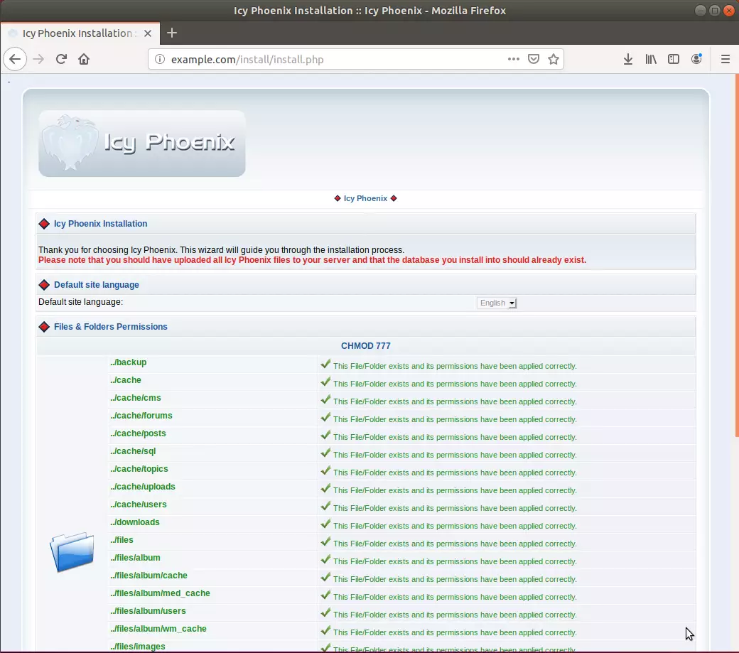This screenshot has width=739, height=653.
Task: Open the Firefox account menu
Action: [696, 60]
